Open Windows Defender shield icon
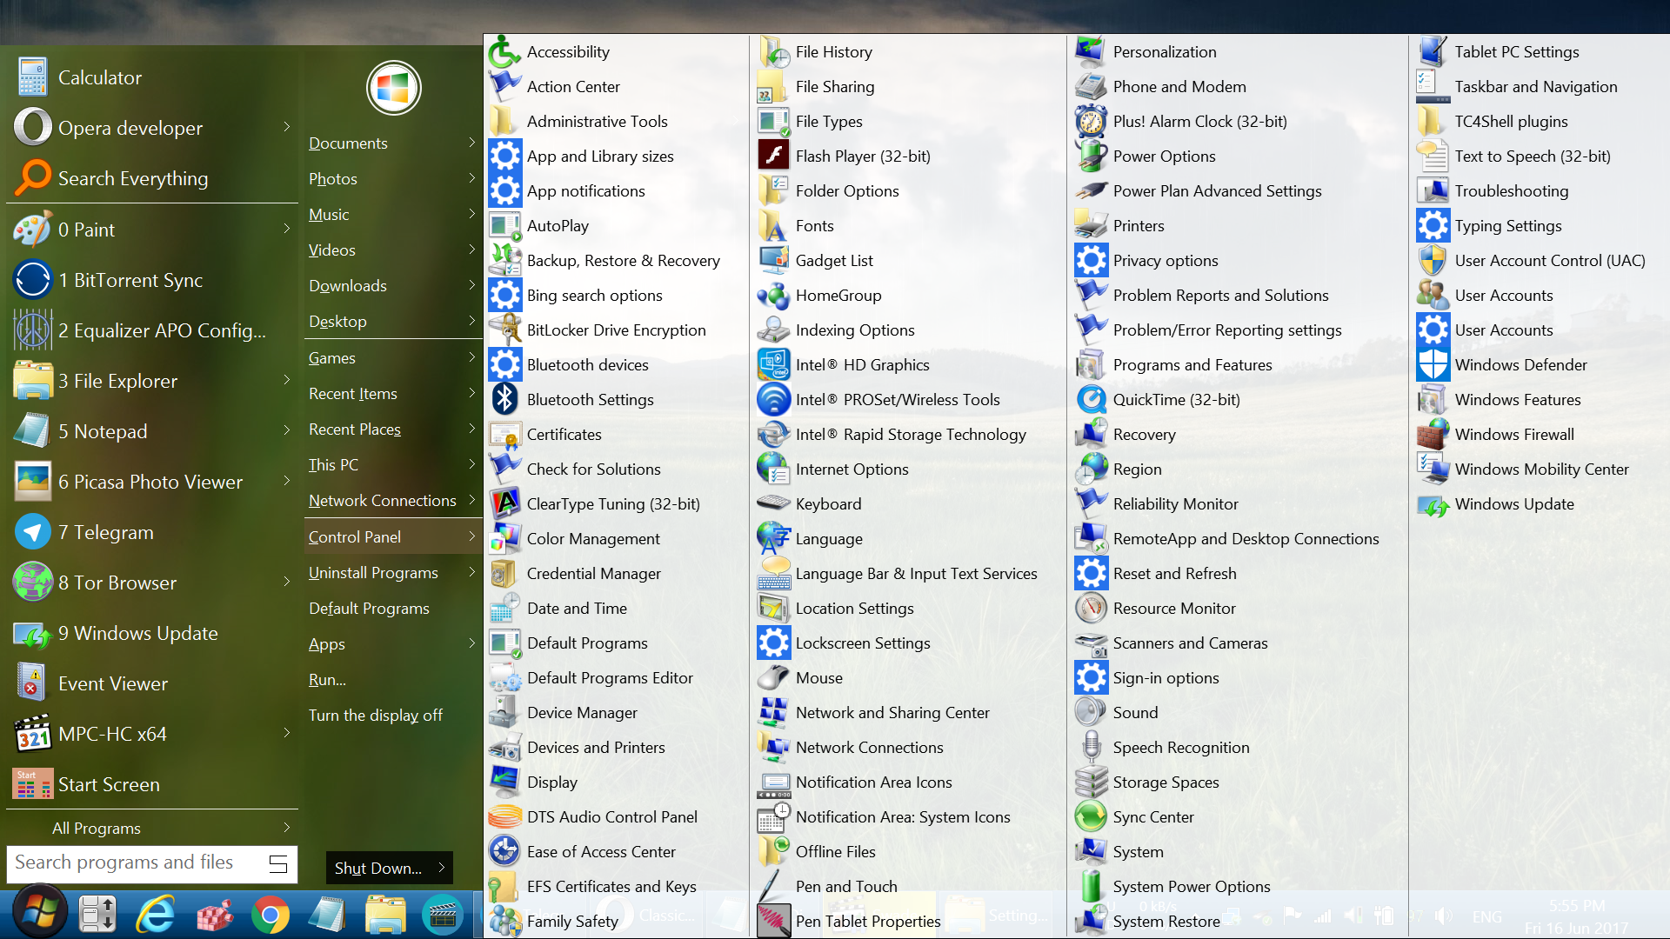The width and height of the screenshot is (1670, 939). [1432, 365]
